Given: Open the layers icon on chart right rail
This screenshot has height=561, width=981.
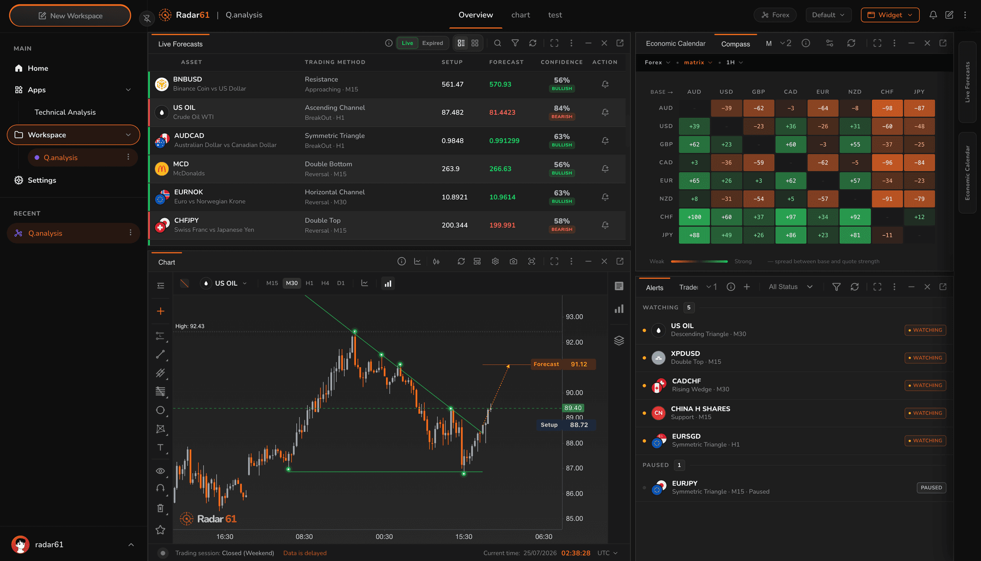Looking at the screenshot, I should pos(619,341).
